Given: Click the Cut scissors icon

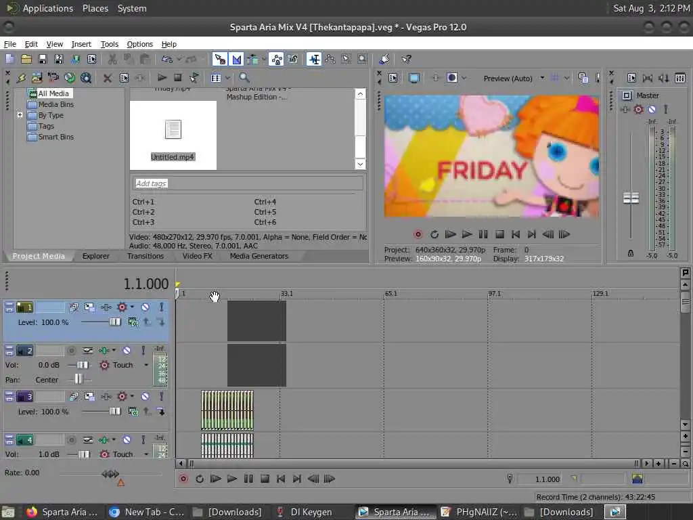Looking at the screenshot, I should pyautogui.click(x=112, y=59).
